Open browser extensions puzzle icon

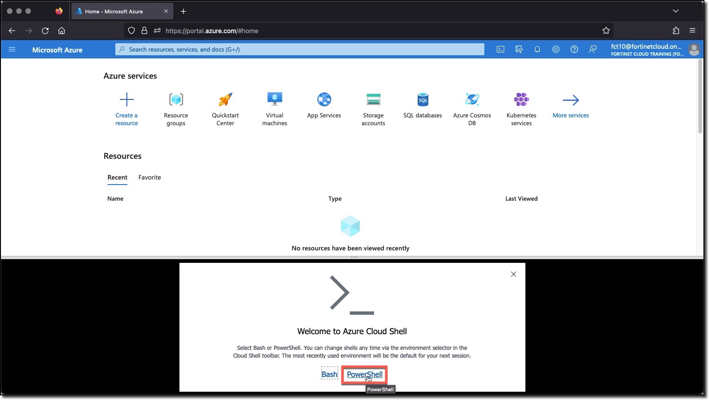tap(676, 31)
